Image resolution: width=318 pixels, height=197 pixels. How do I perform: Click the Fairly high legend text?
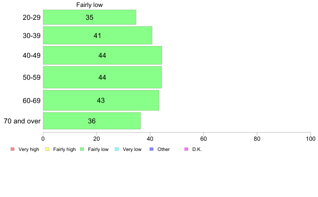click(65, 149)
